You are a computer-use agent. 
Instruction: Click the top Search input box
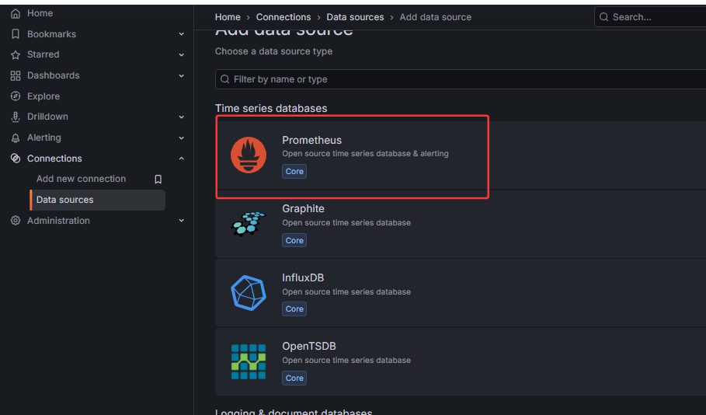[x=650, y=17]
